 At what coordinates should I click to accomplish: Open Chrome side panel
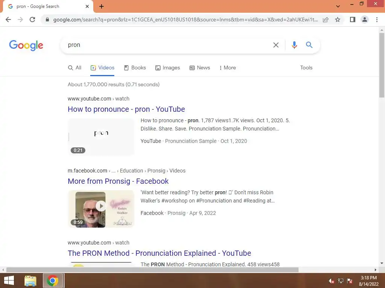(x=353, y=19)
